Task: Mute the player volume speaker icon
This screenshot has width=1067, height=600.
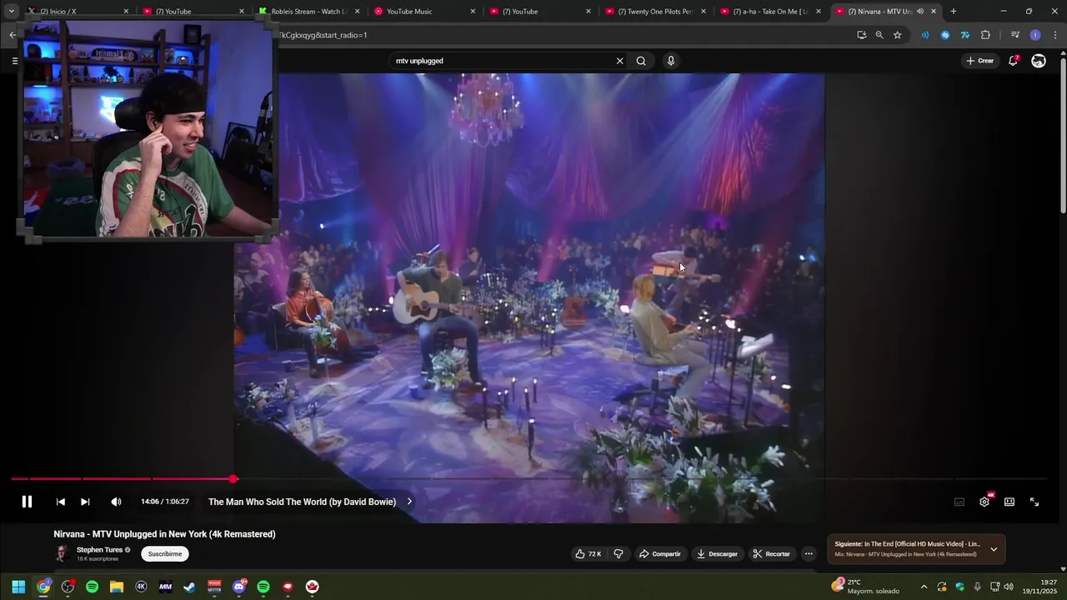Action: [x=116, y=502]
